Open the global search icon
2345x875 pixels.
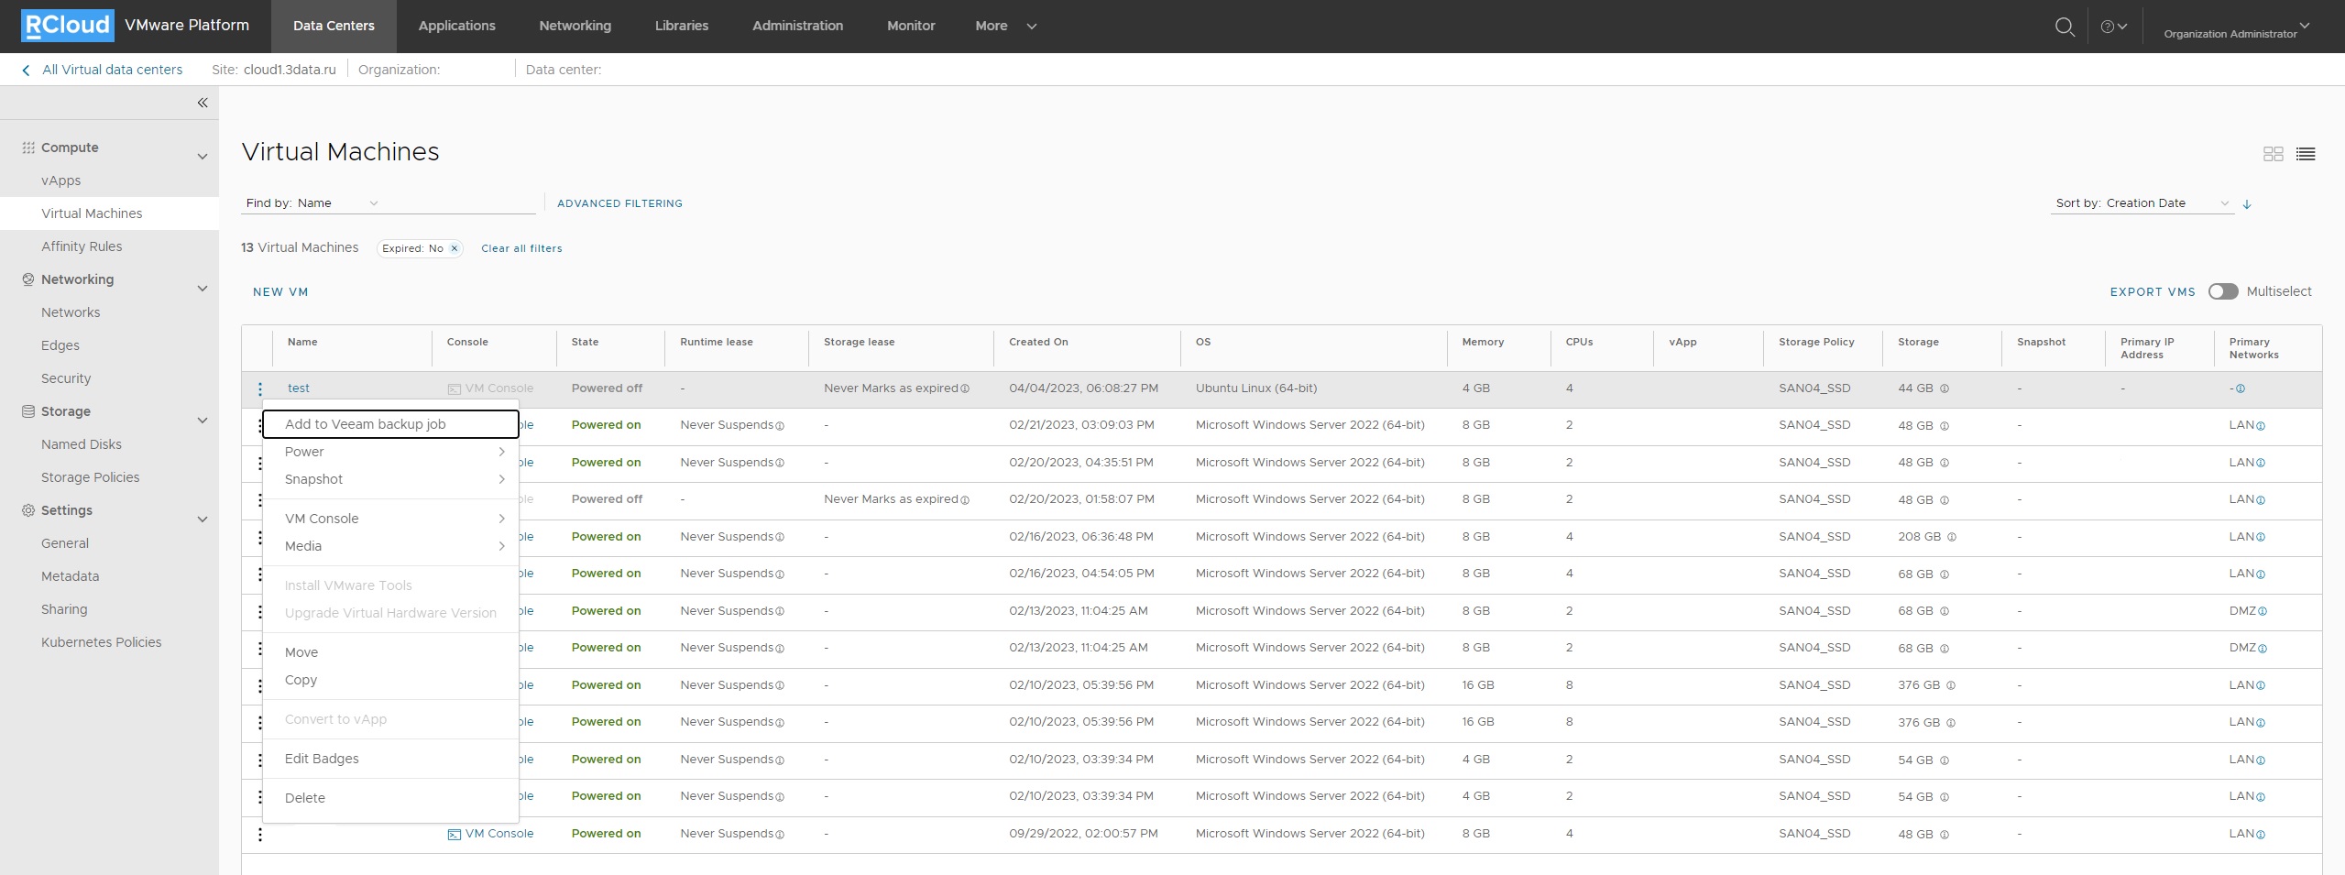pos(2065,27)
